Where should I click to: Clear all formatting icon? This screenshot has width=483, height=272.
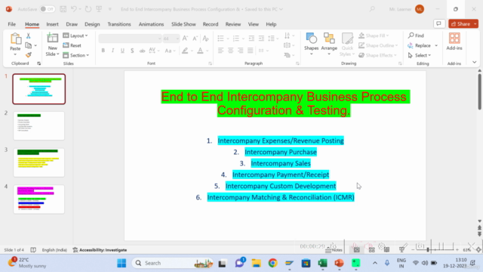(206, 39)
